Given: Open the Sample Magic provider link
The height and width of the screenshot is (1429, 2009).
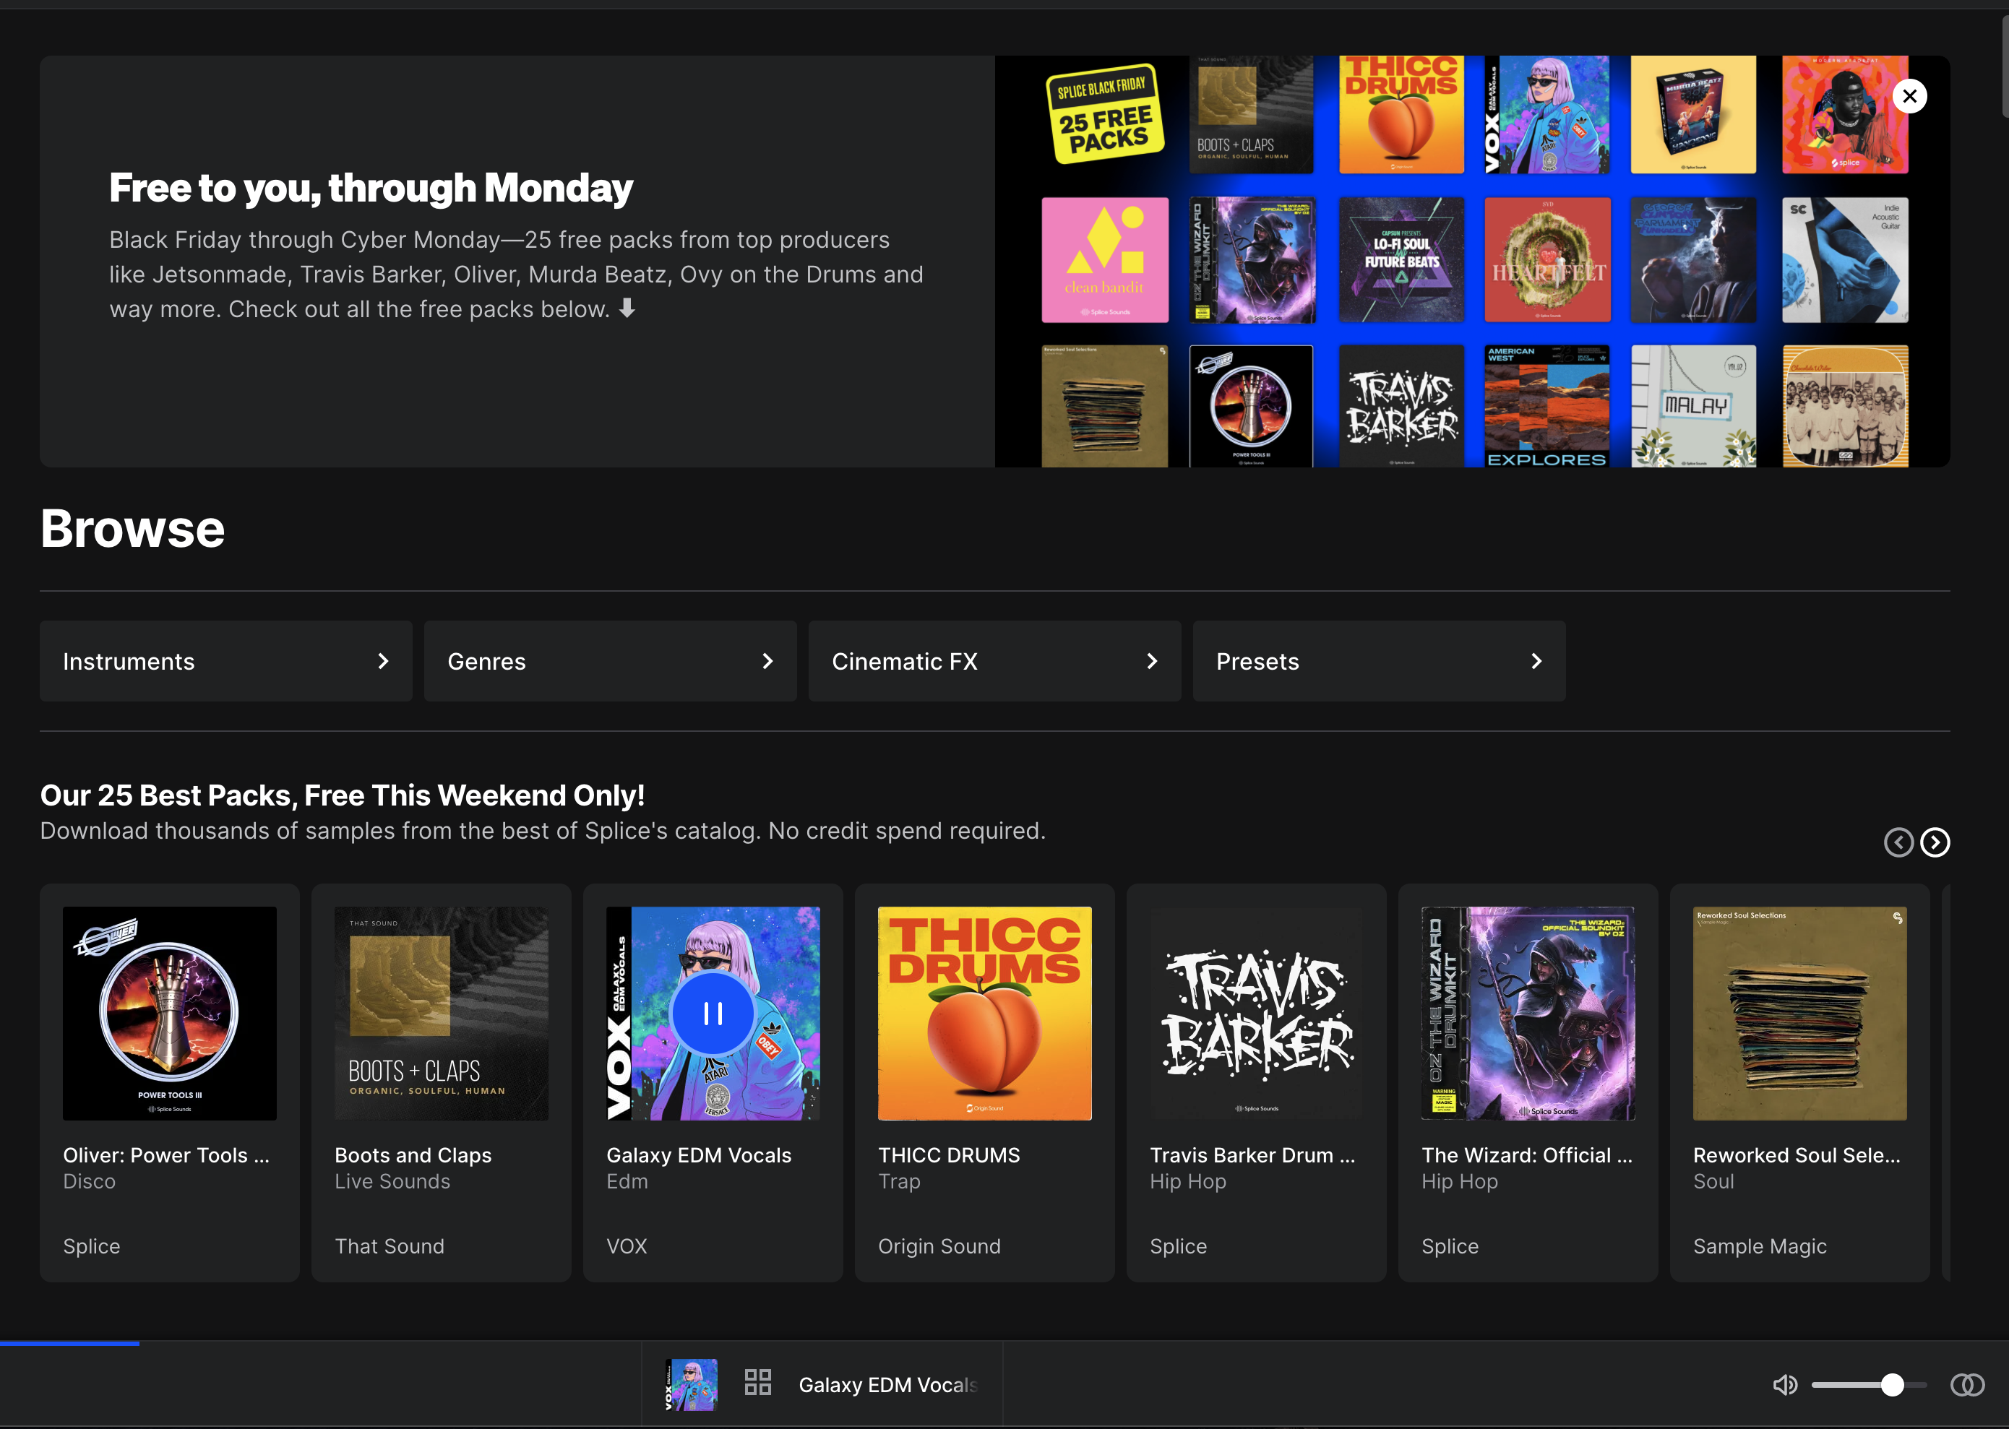Looking at the screenshot, I should coord(1760,1246).
